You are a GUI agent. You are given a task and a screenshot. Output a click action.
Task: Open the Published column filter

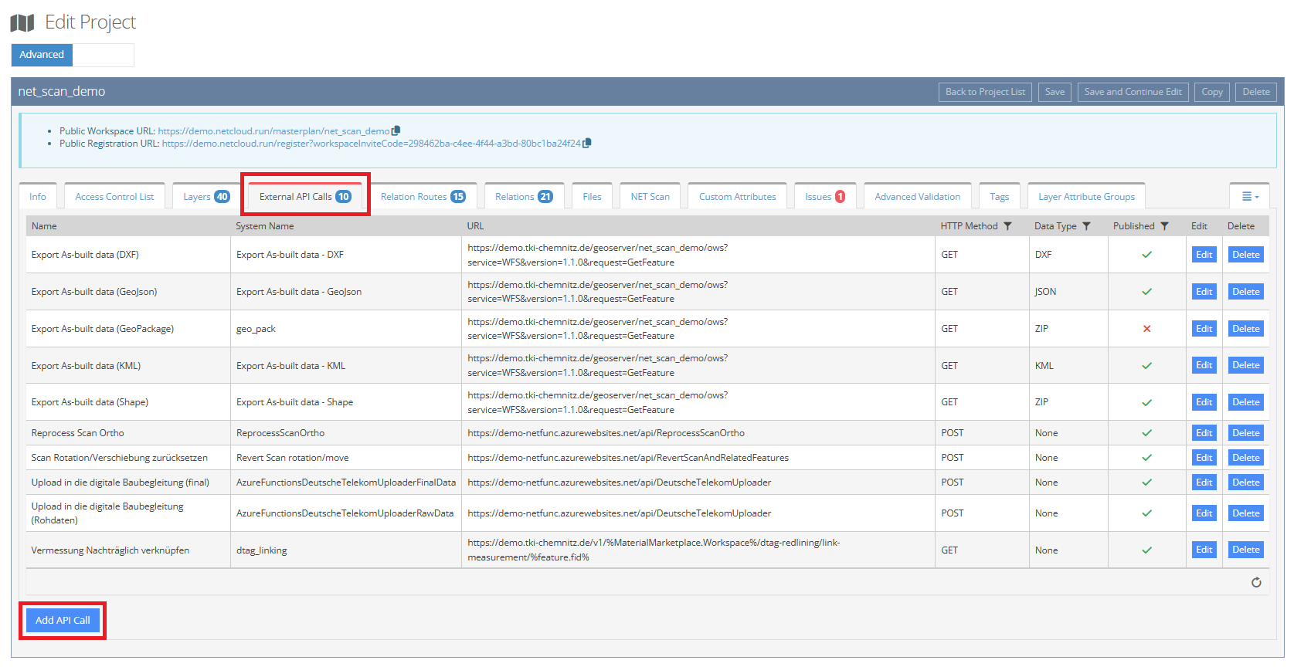point(1164,226)
